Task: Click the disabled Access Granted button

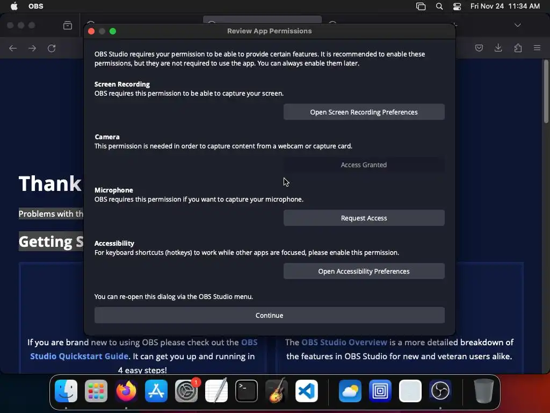Action: pos(364,165)
